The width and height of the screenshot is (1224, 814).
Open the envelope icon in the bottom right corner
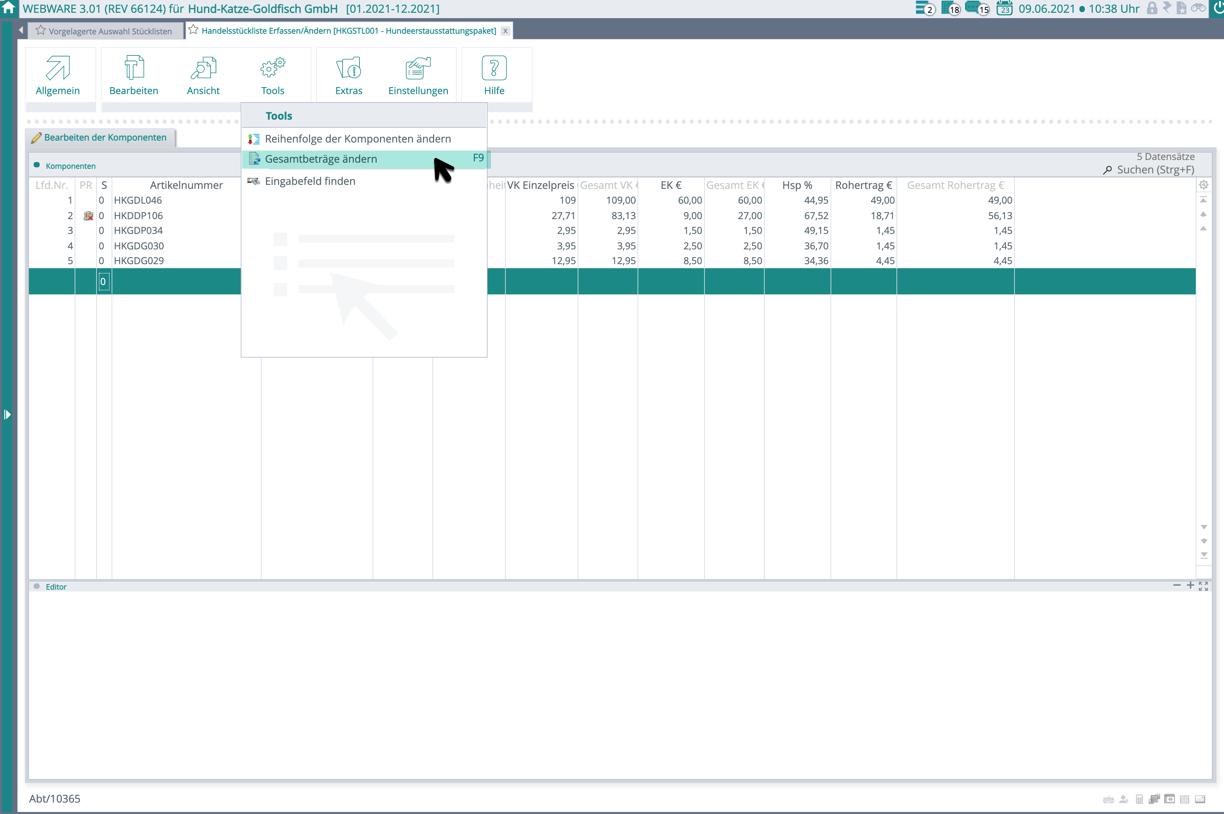pos(1199,800)
